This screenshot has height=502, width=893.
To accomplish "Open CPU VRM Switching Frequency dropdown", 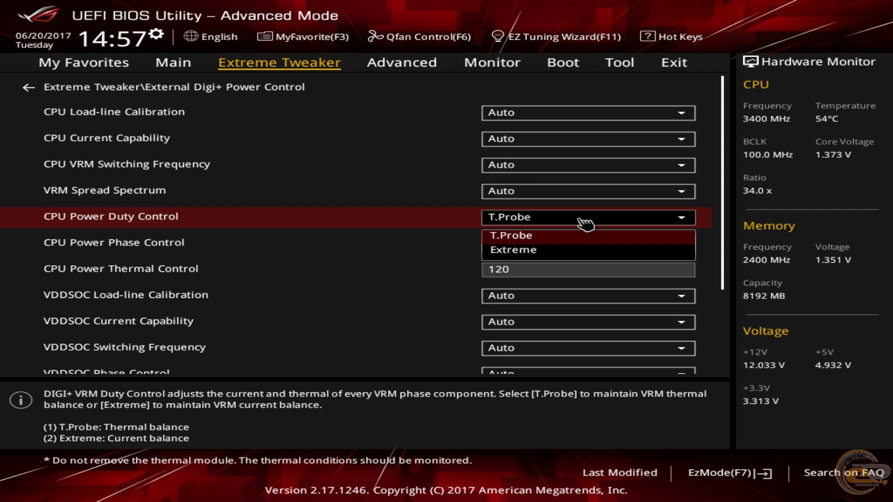I will pos(588,165).
